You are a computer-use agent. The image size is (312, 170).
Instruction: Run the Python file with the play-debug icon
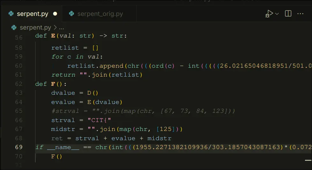[x=269, y=14]
